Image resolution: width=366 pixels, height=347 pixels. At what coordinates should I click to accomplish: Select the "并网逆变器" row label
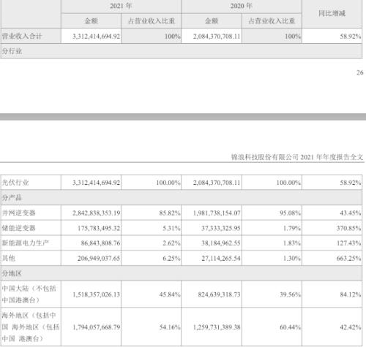click(x=19, y=213)
